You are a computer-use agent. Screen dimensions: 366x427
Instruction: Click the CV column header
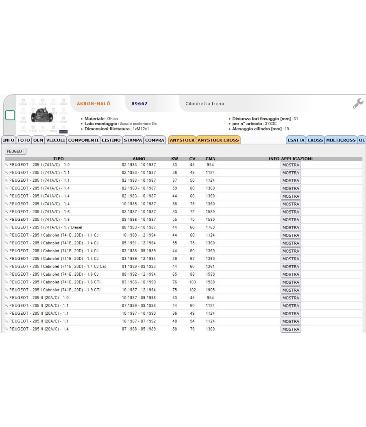(x=192, y=159)
